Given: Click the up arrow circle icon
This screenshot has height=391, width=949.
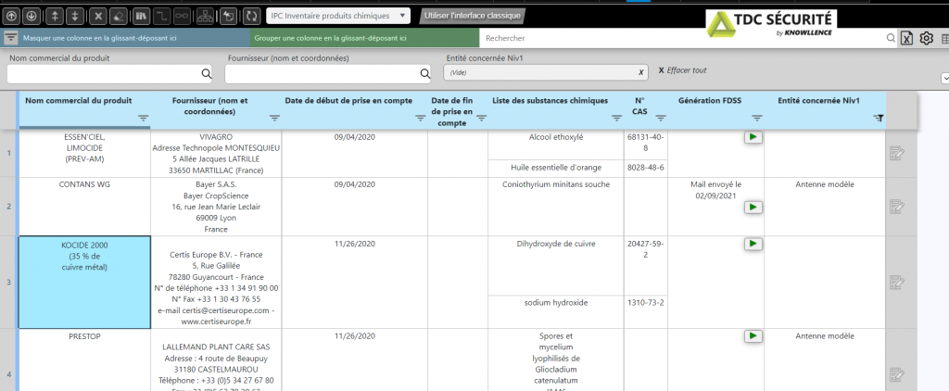Looking at the screenshot, I should [10, 16].
